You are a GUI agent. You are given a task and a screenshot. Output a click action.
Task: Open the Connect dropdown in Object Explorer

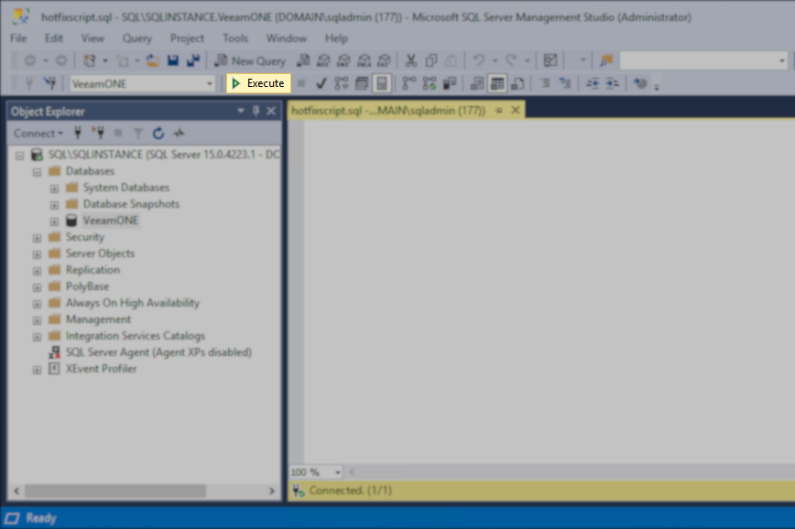38,134
